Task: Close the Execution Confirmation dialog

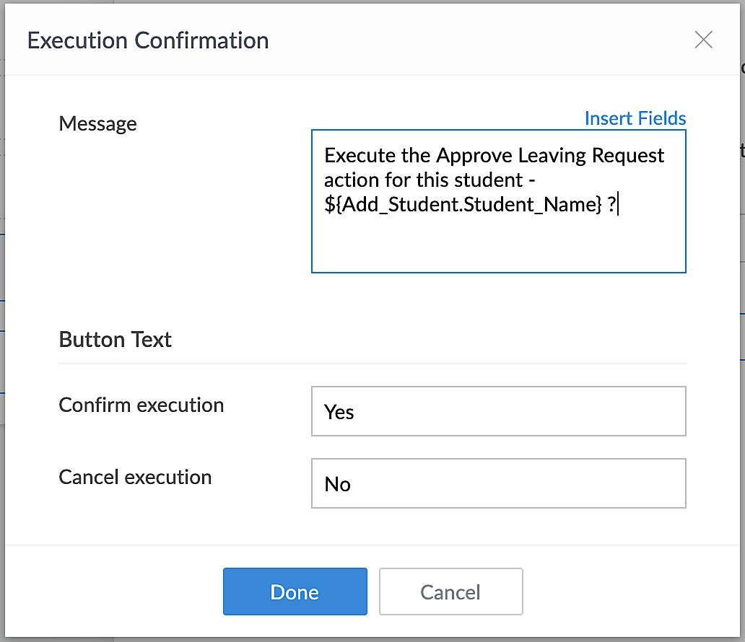Action: coord(703,40)
